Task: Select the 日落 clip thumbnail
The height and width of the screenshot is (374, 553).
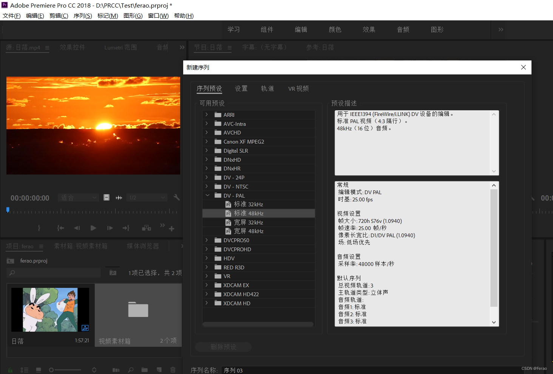Action: [50, 310]
